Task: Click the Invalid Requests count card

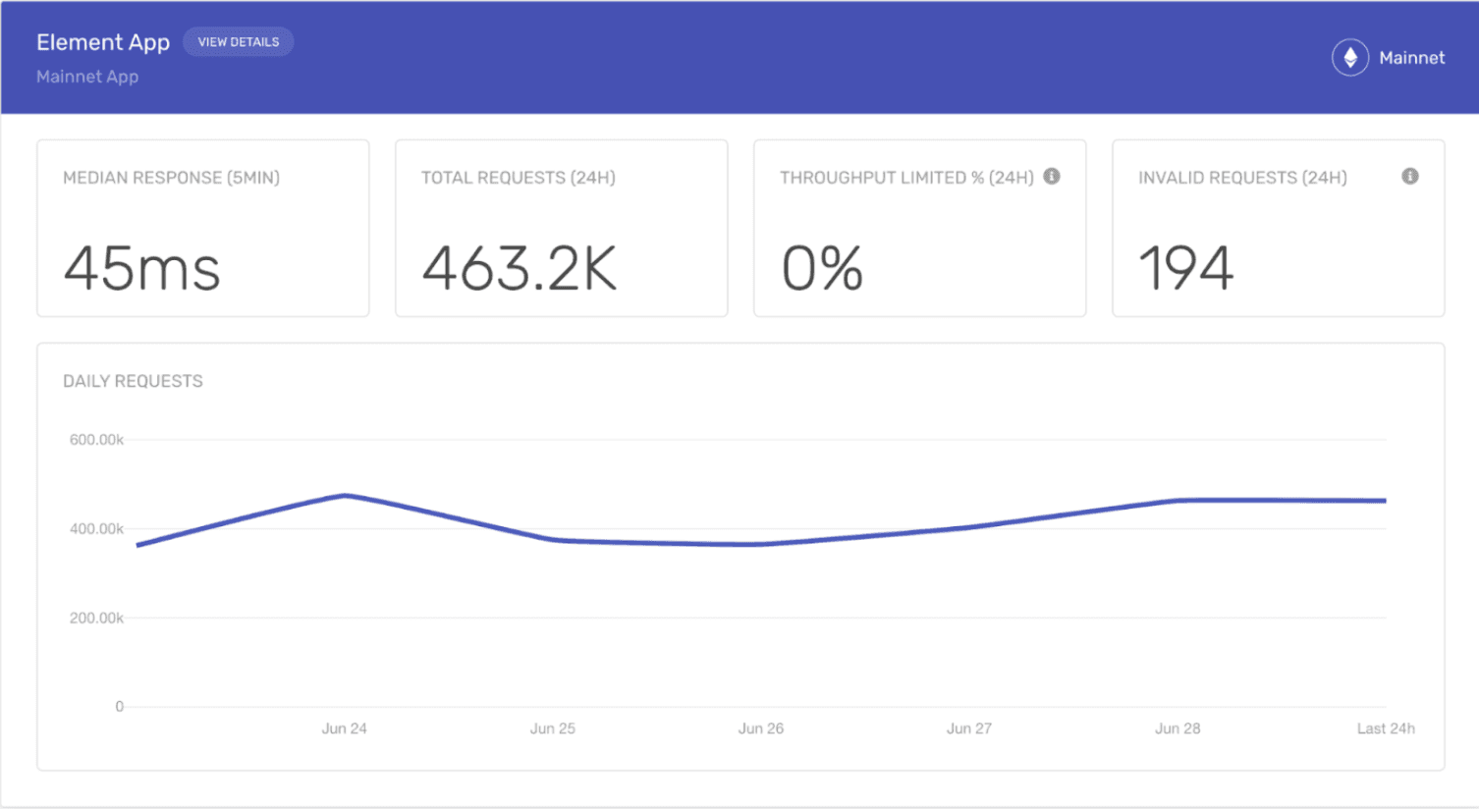Action: point(1278,228)
